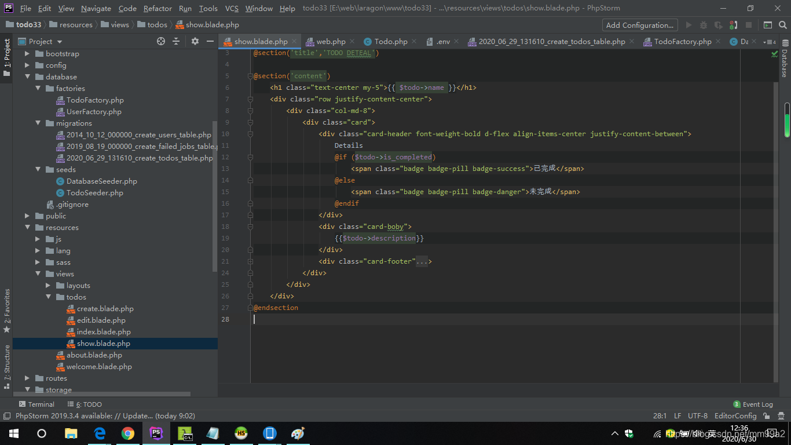Expand the layouts folder
Screen dimensions: 791x445
(48, 285)
